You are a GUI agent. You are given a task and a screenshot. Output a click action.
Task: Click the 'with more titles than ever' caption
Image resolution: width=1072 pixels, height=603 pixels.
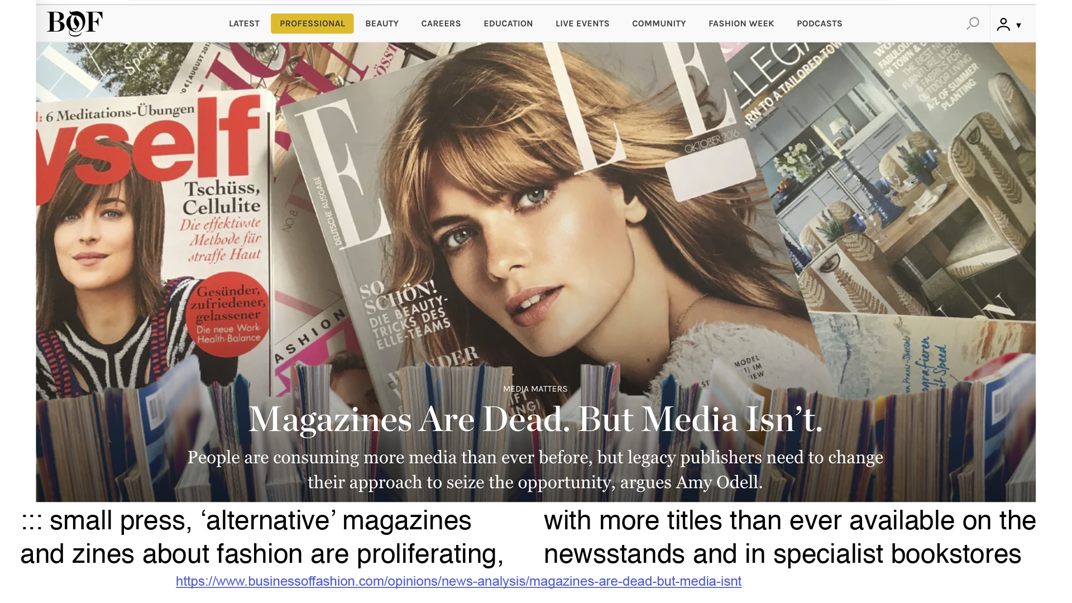click(789, 537)
